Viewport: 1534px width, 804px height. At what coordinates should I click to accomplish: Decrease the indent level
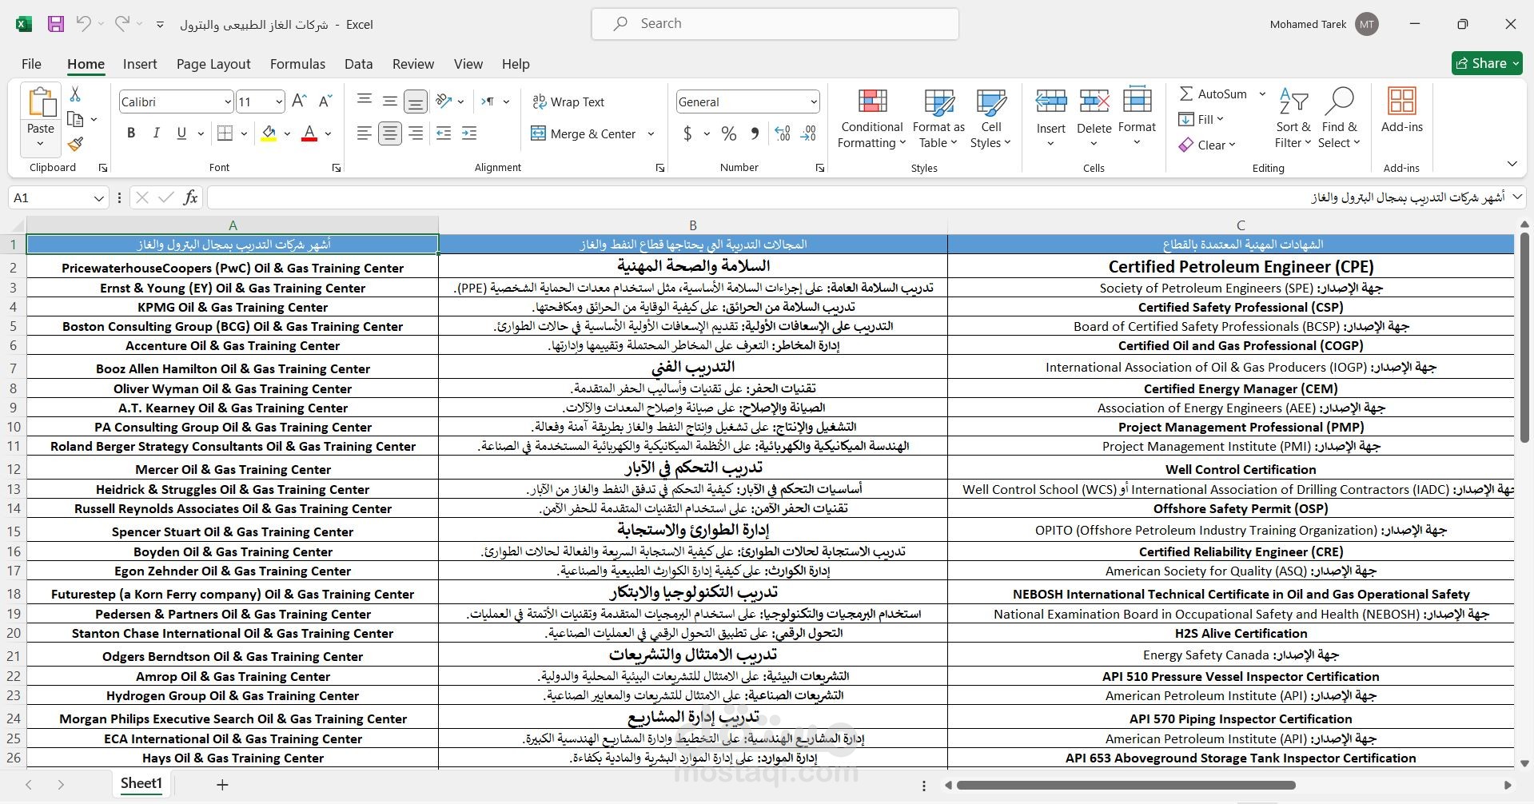[444, 133]
